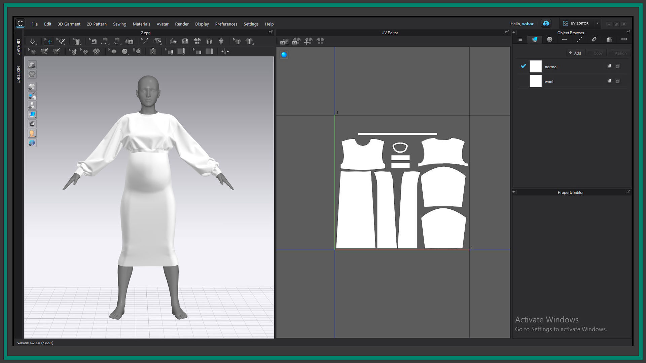646x363 pixels.
Task: Pop out the Property Editor panel
Action: (628, 192)
